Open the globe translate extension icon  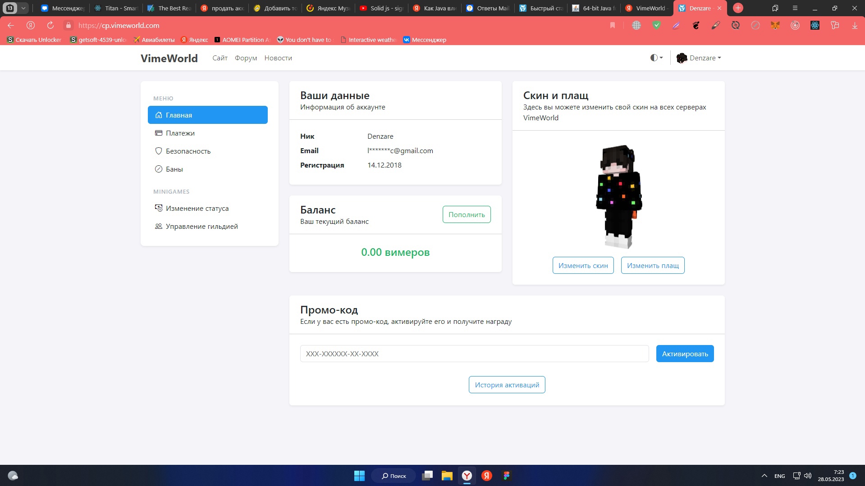click(636, 25)
